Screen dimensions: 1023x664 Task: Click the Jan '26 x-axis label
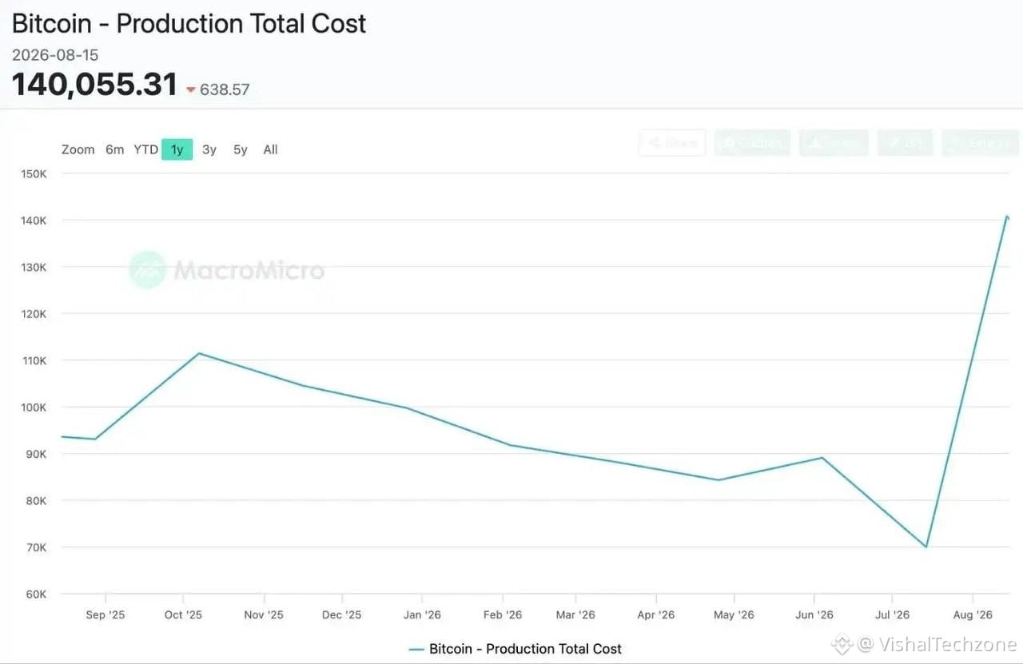tap(423, 614)
